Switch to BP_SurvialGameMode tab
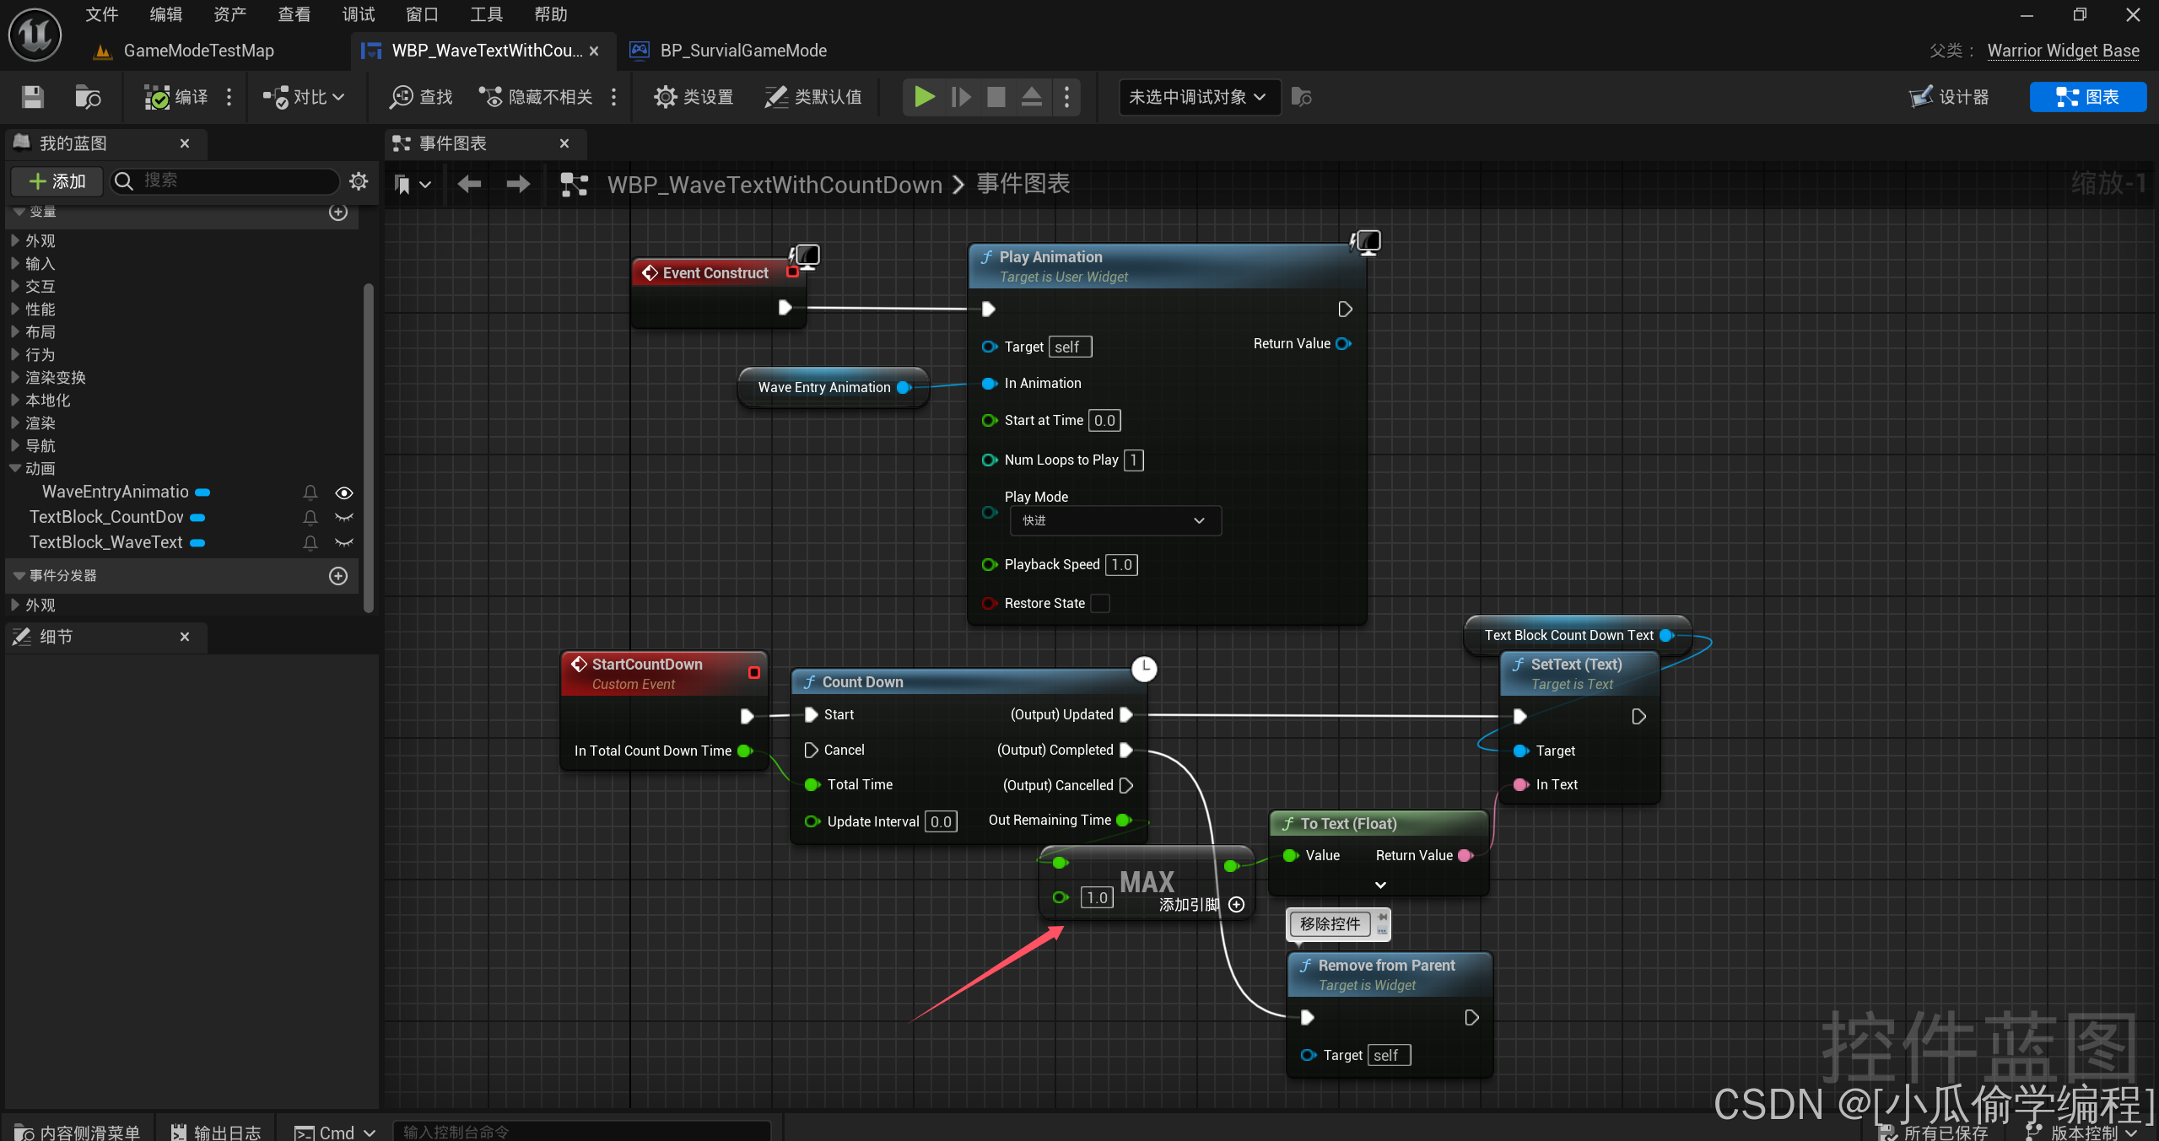Viewport: 2159px width, 1141px height. tap(742, 51)
